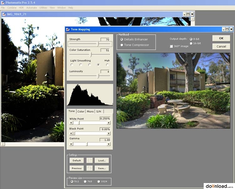Select the lowest light smoothing option
This screenshot has height=189, width=235.
point(72,65)
